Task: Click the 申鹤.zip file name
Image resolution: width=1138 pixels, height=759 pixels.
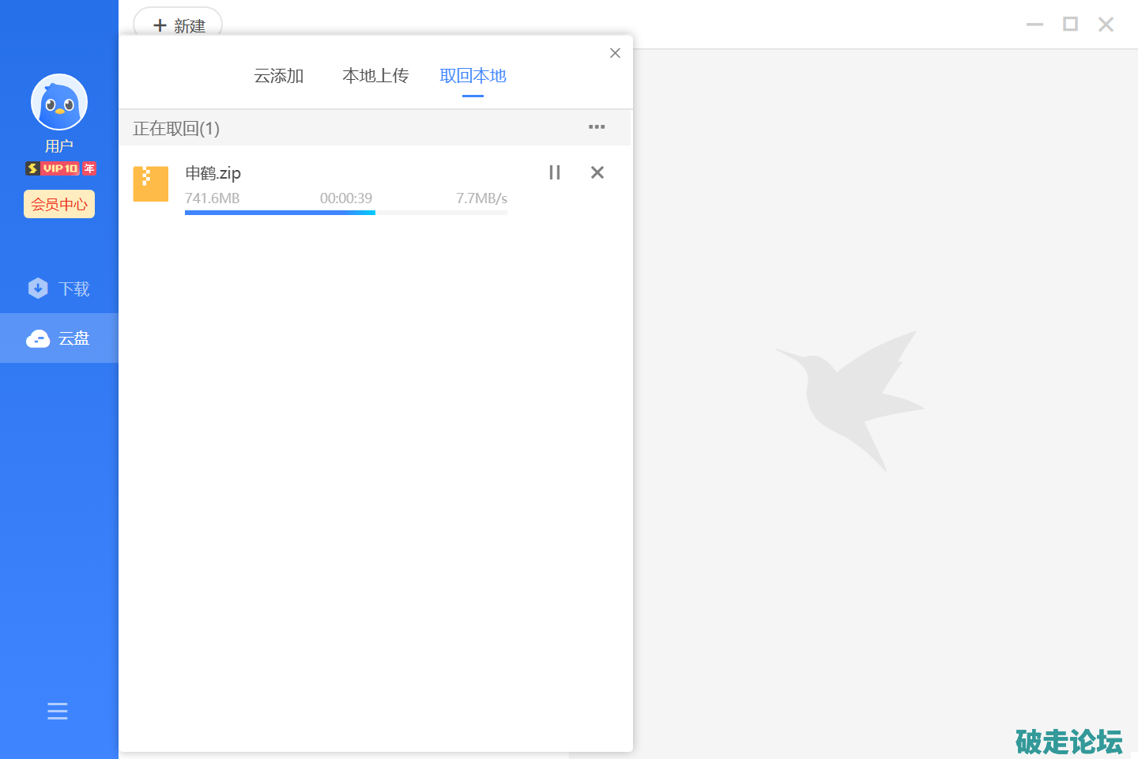Action: click(213, 173)
